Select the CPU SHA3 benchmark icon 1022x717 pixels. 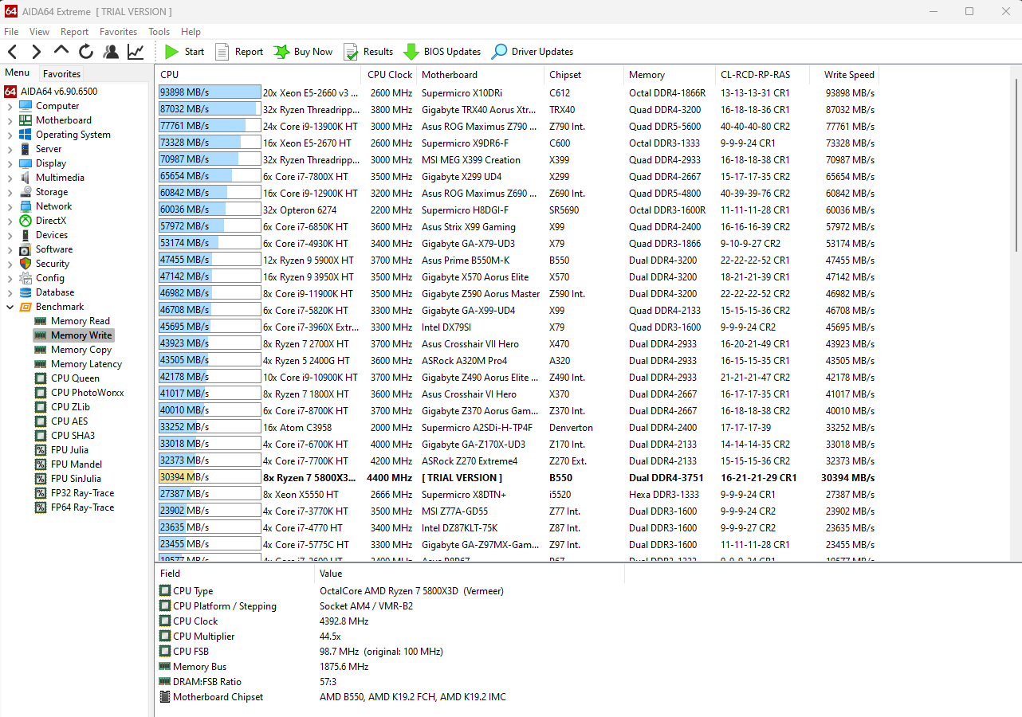pos(41,436)
